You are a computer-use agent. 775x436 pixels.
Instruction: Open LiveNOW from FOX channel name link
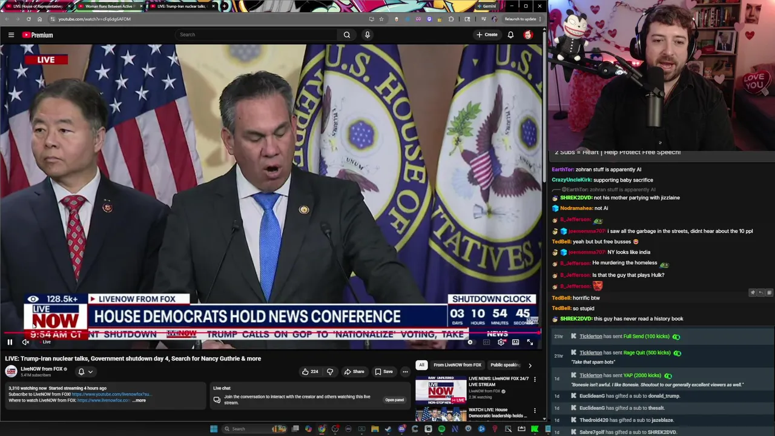[42, 369]
